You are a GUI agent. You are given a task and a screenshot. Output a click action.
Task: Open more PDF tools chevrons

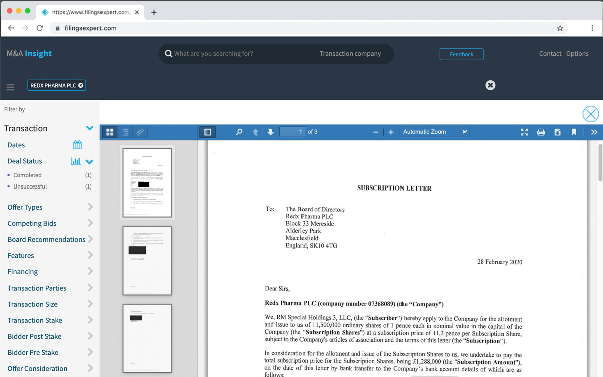tap(594, 132)
